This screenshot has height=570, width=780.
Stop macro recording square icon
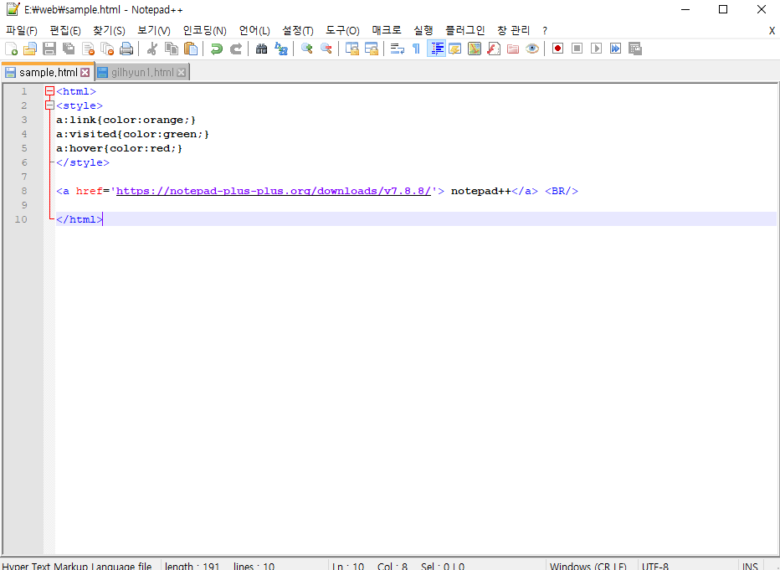(x=577, y=49)
